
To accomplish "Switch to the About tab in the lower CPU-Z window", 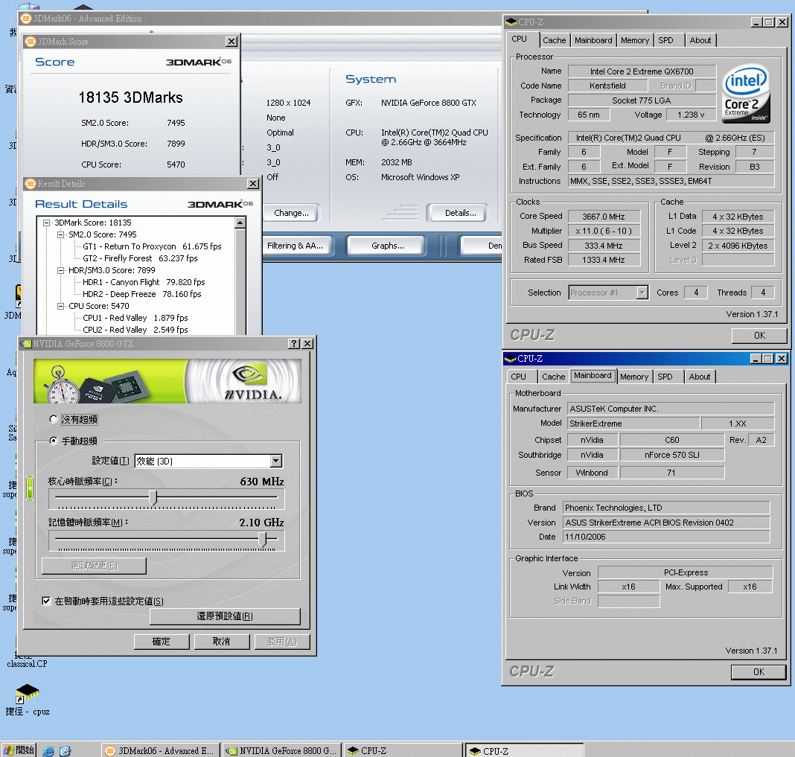I will 699,377.
